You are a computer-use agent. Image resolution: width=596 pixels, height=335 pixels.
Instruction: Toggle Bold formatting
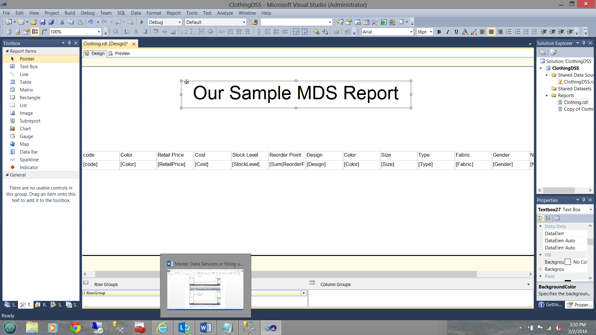pyautogui.click(x=439, y=32)
